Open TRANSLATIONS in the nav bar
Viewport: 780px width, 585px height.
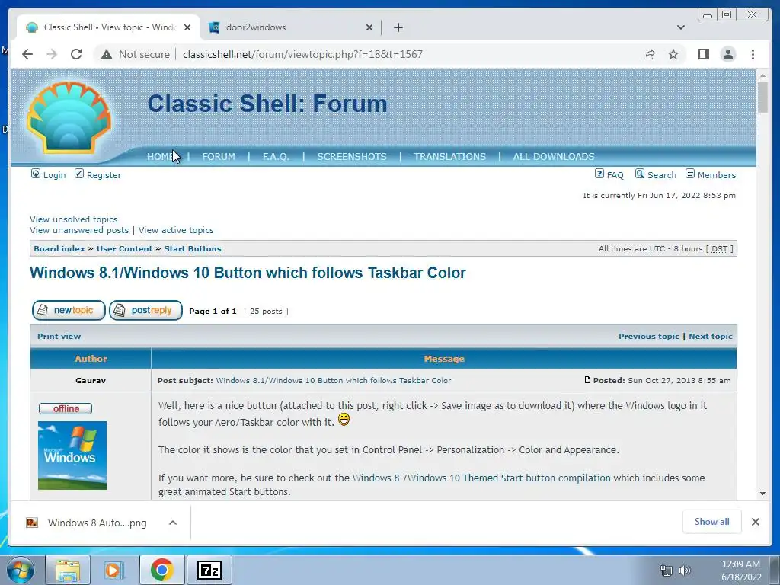click(449, 157)
